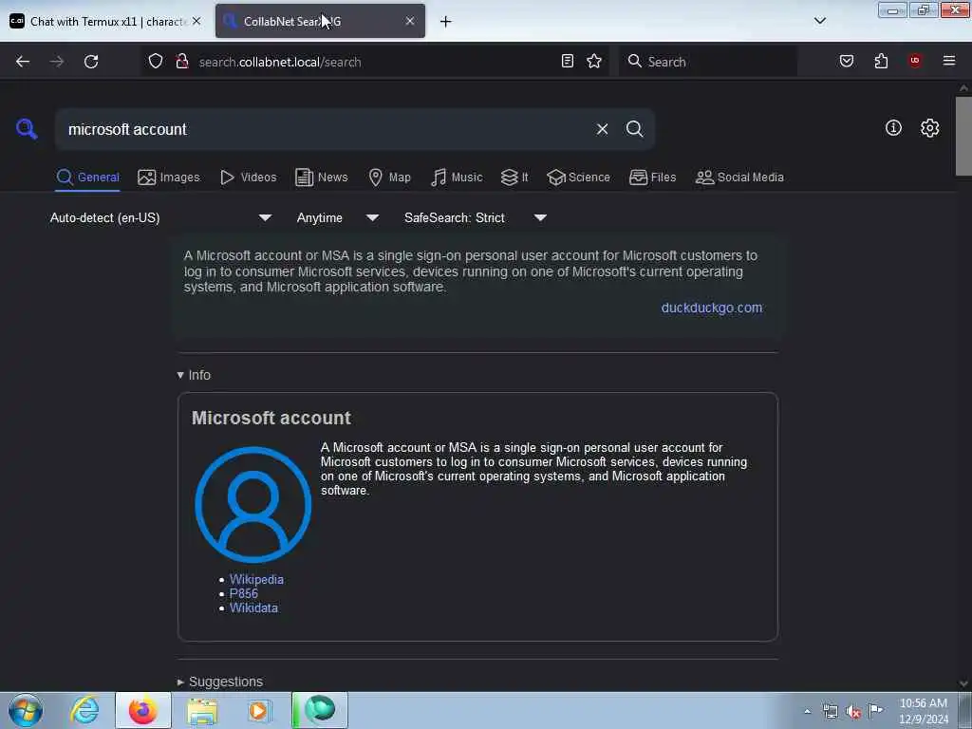972x729 pixels.
Task: Click the Firefox Search box
Action: [707, 62]
